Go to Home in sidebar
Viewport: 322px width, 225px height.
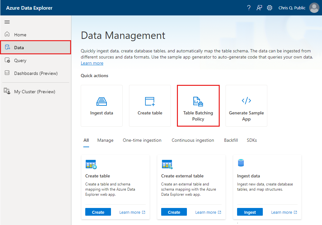pos(20,35)
